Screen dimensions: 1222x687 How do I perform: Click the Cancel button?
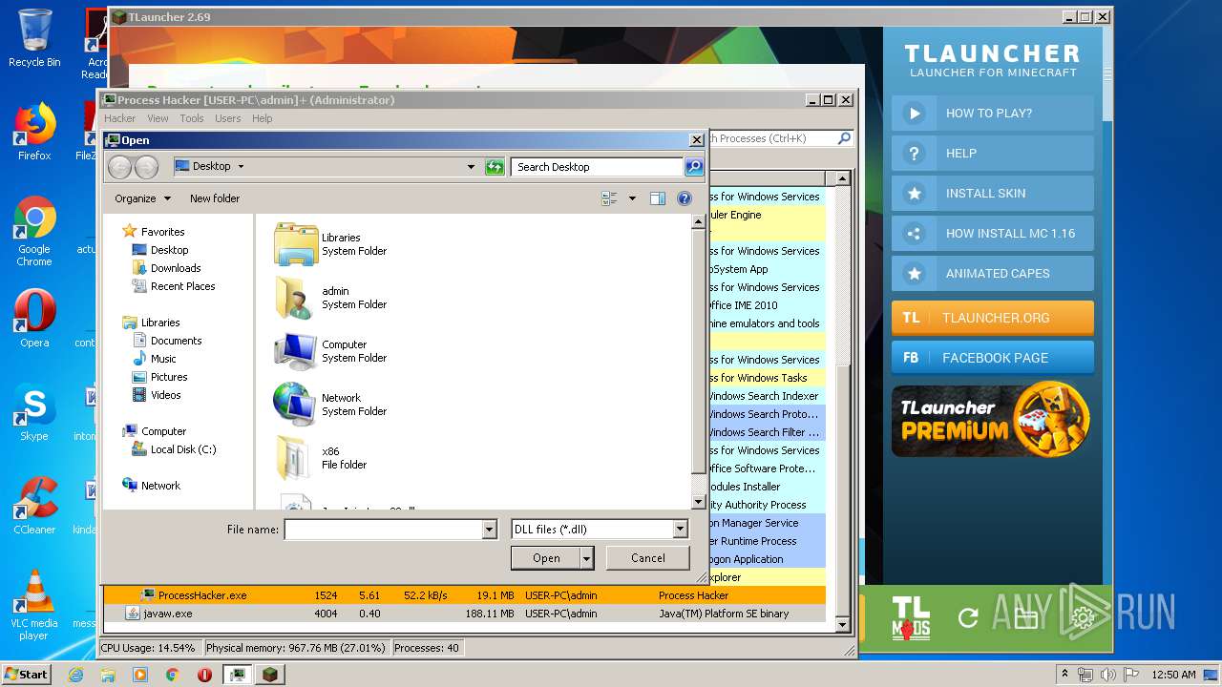(x=648, y=558)
